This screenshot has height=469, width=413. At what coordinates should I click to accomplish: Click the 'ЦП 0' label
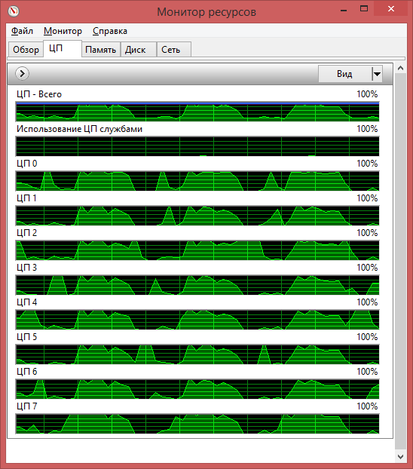[x=26, y=164]
